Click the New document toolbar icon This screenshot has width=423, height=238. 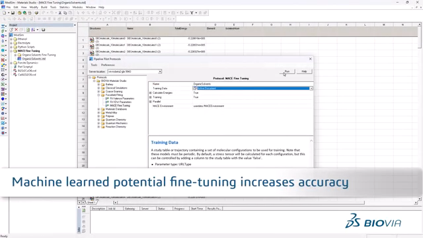[x=5, y=13]
